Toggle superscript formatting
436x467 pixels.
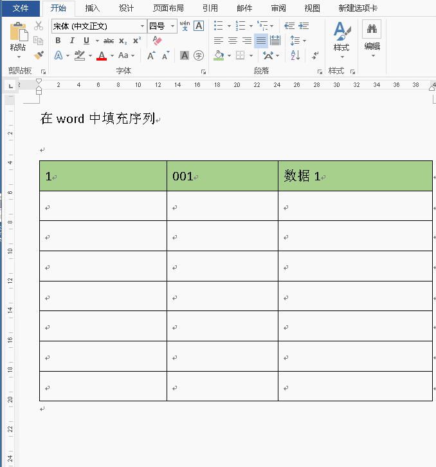(x=137, y=41)
